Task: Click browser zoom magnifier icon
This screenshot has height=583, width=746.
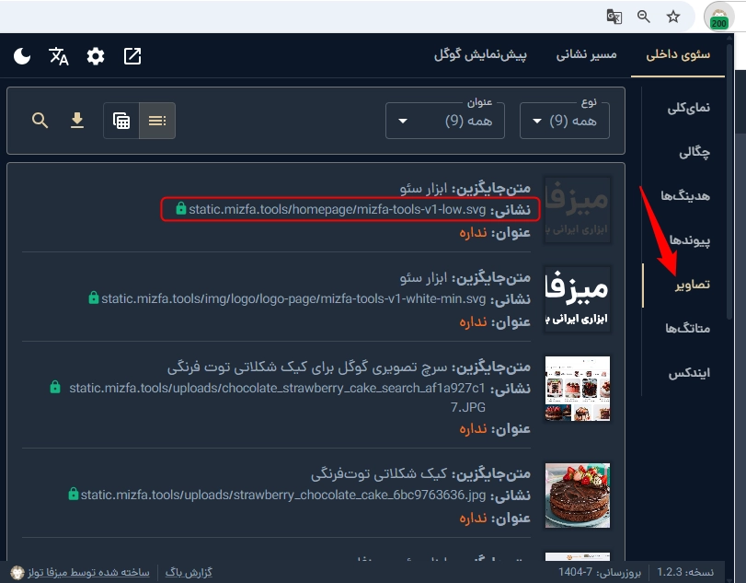Action: pos(644,17)
